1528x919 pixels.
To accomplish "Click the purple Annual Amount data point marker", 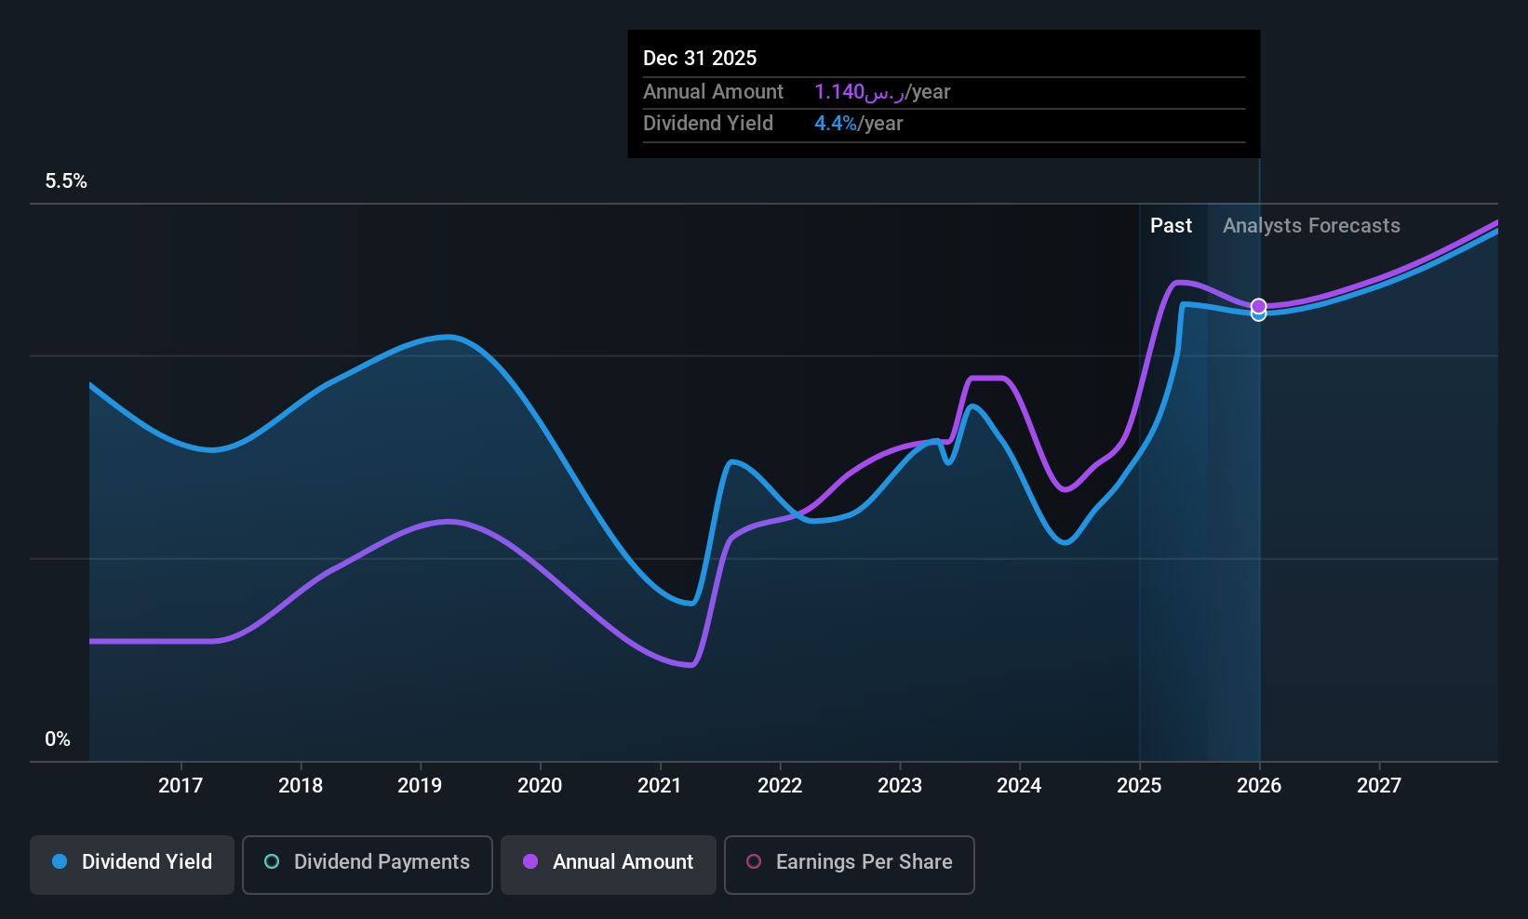I will point(1258,306).
